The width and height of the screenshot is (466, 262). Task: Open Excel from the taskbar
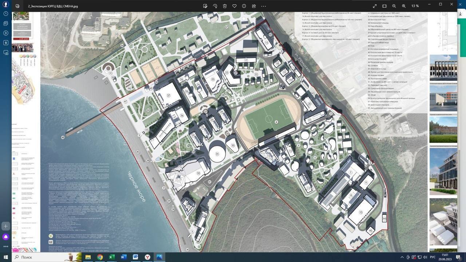pyautogui.click(x=112, y=257)
